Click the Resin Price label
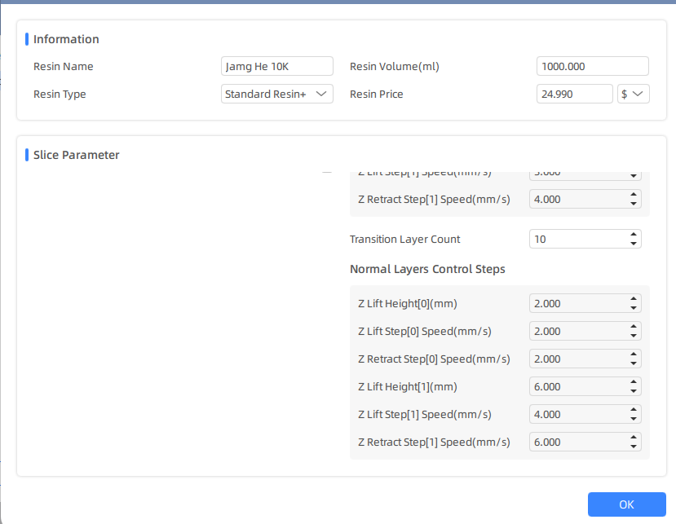The image size is (676, 524). [377, 94]
